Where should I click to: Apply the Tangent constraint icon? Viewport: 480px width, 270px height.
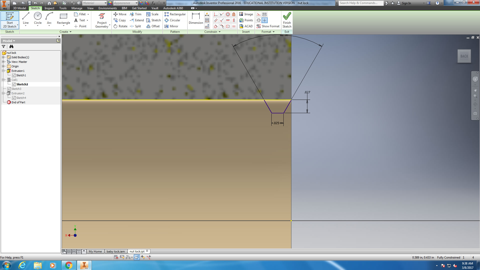pyautogui.click(x=216, y=26)
